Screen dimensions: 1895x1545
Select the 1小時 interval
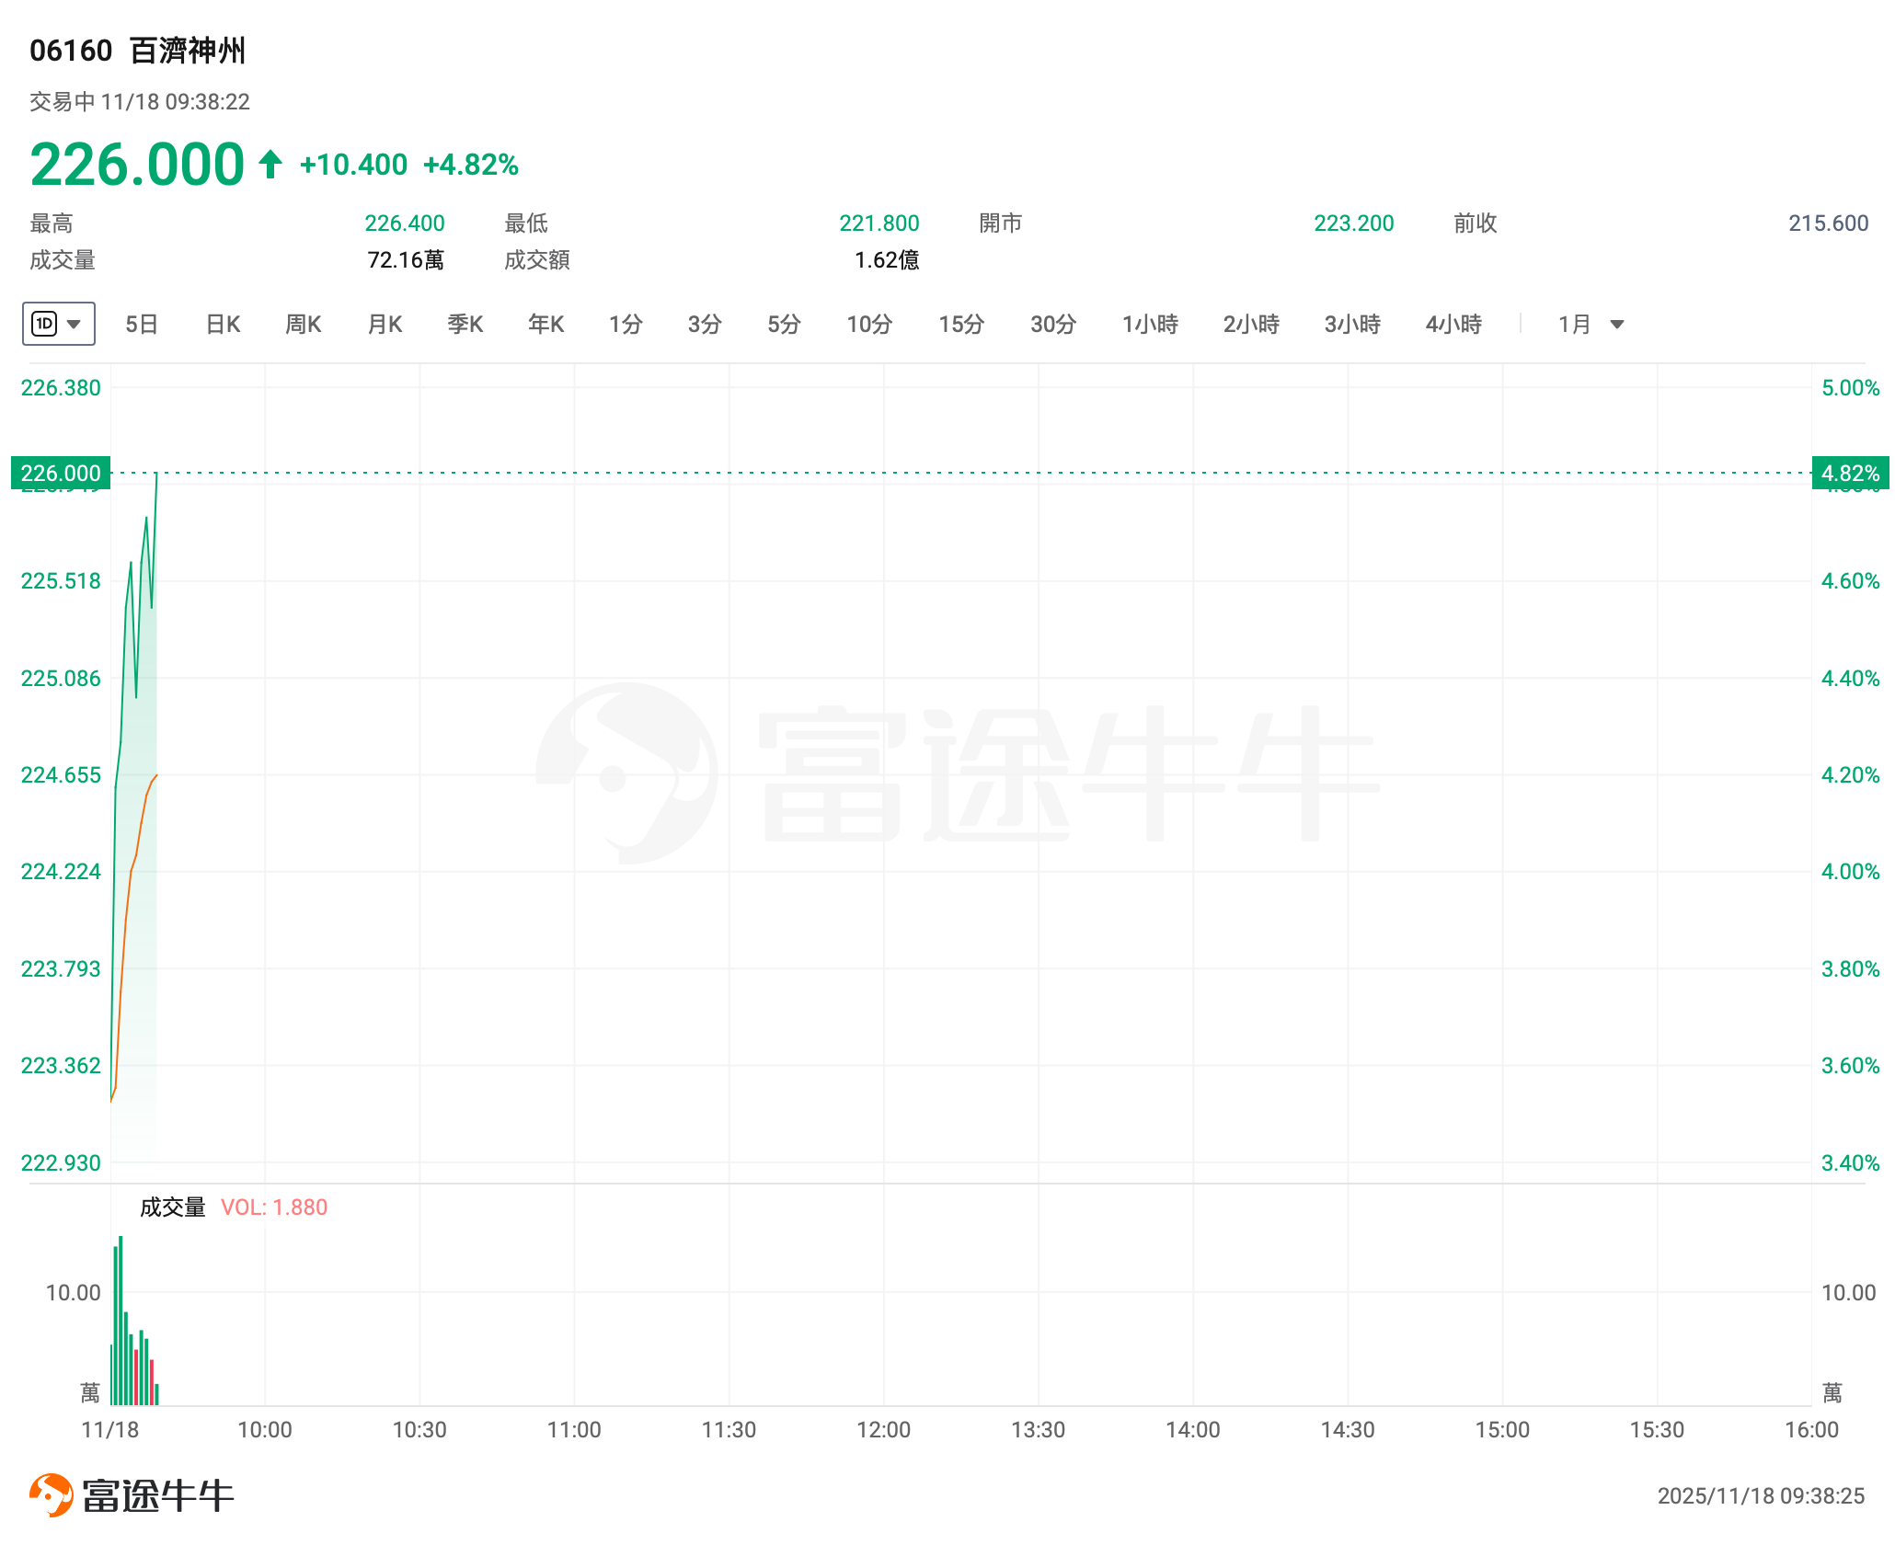click(1150, 324)
